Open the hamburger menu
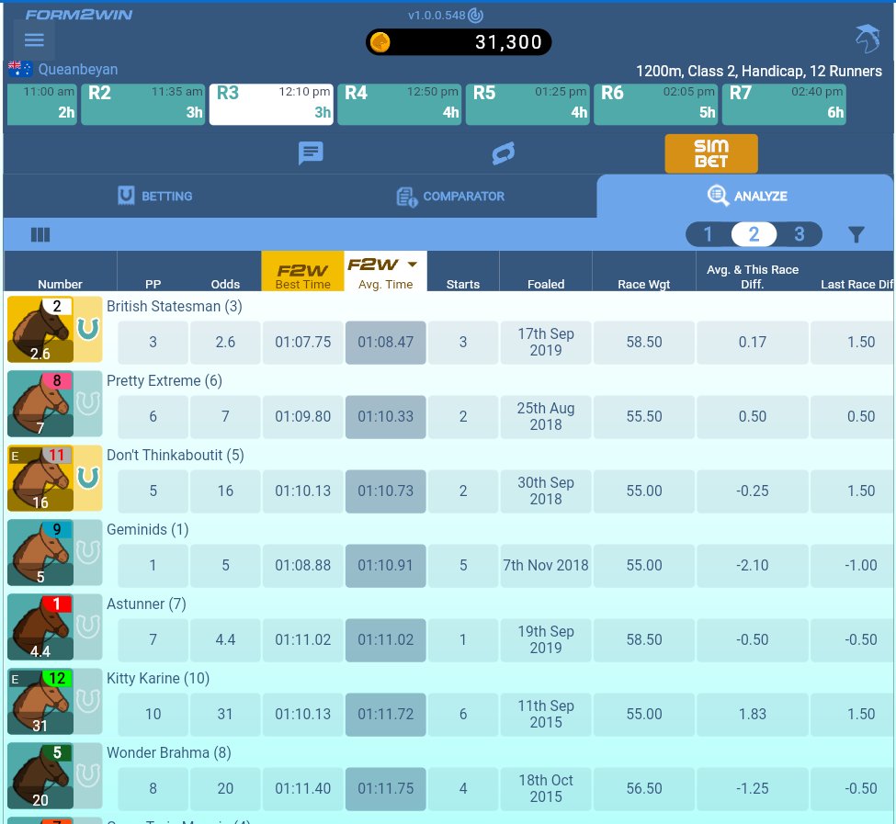This screenshot has width=896, height=824. pyautogui.click(x=34, y=40)
